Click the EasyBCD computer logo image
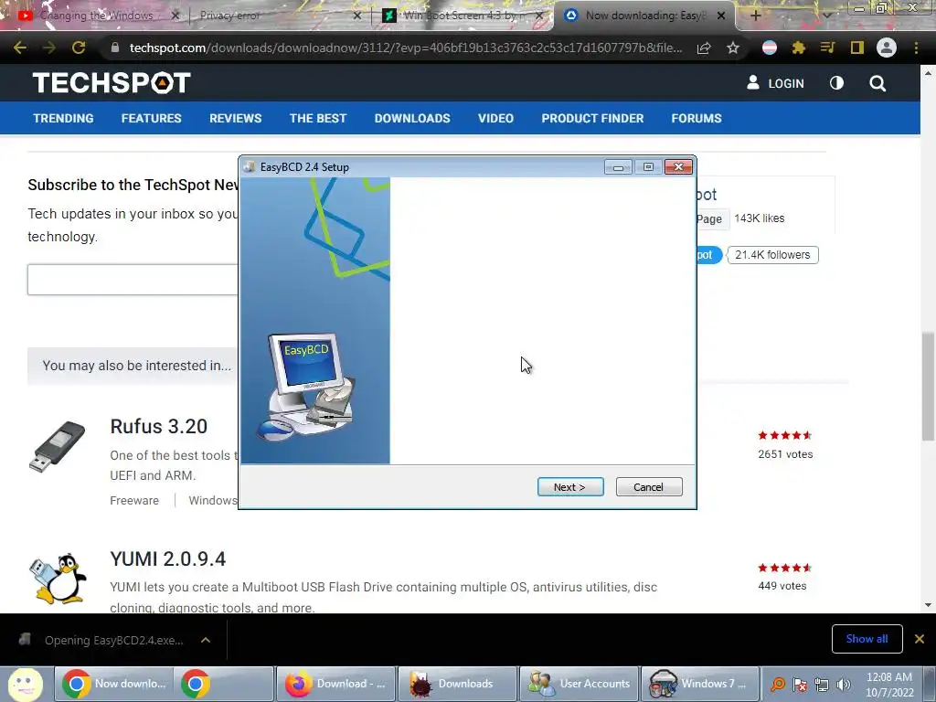Screen dimensions: 936x702 [x=306, y=387]
